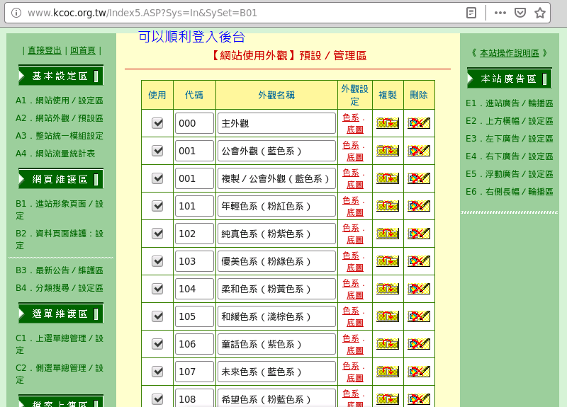Show site information icon in address bar
The height and width of the screenshot is (407, 567).
[16, 13]
